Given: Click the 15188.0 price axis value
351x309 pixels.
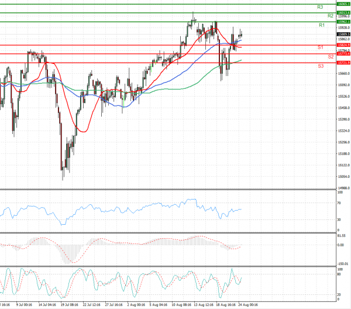Looking at the screenshot, I should coord(344,153).
